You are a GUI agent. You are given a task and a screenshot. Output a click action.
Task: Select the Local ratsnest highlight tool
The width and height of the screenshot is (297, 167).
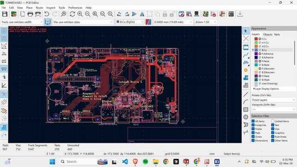[245, 39]
